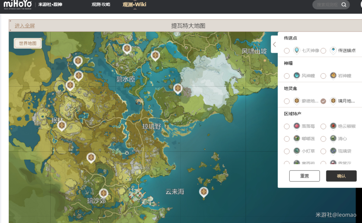Open the 观测·Wiki tab
The width and height of the screenshot is (362, 223).
point(134,4)
